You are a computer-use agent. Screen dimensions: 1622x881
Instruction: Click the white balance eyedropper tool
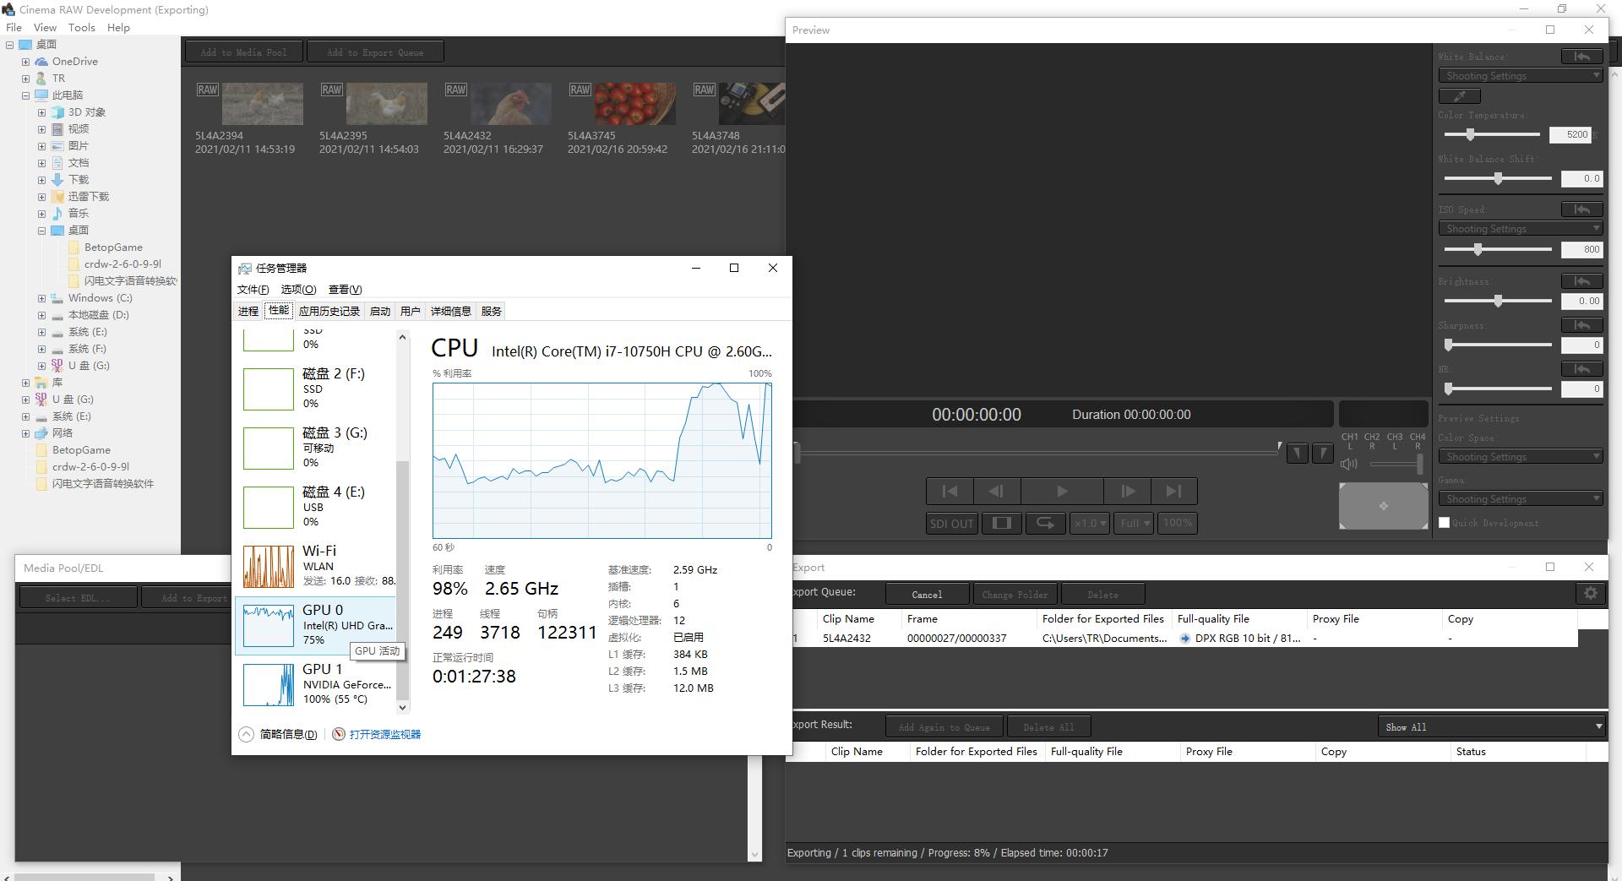click(1459, 96)
